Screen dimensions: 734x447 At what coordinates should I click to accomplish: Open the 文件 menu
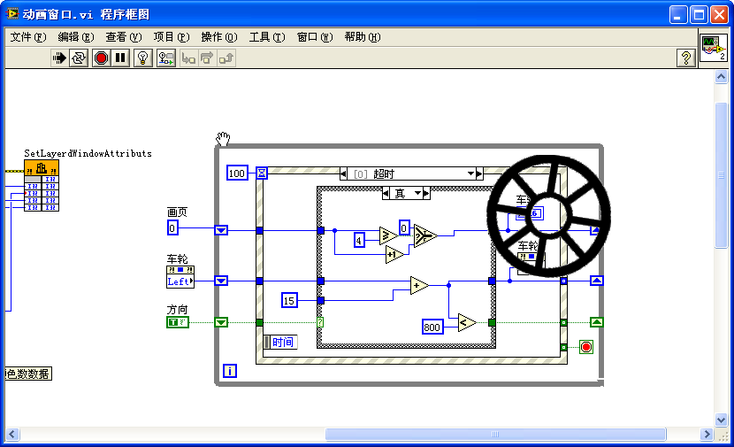point(27,37)
